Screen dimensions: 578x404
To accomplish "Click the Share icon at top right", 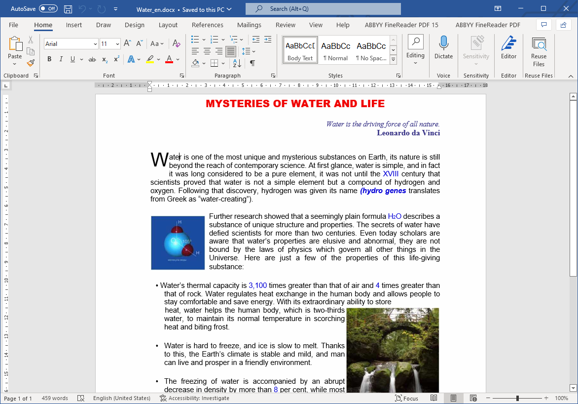I will tap(563, 25).
